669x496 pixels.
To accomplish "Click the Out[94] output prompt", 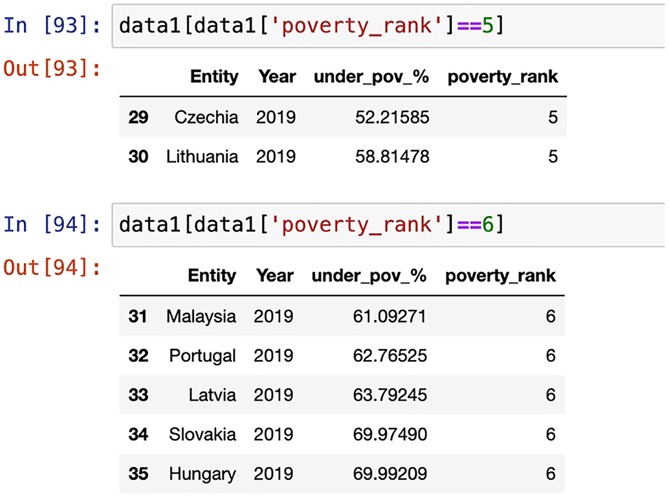I will pos(52,267).
